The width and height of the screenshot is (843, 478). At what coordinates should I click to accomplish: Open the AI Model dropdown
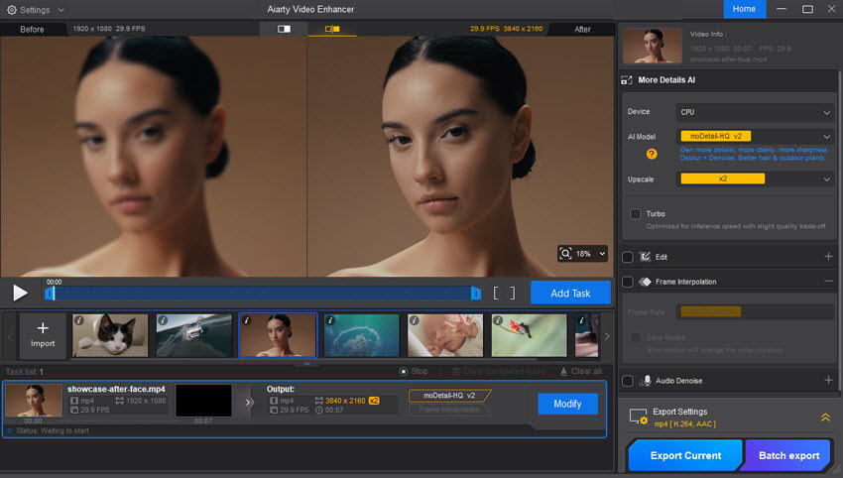pyautogui.click(x=755, y=137)
